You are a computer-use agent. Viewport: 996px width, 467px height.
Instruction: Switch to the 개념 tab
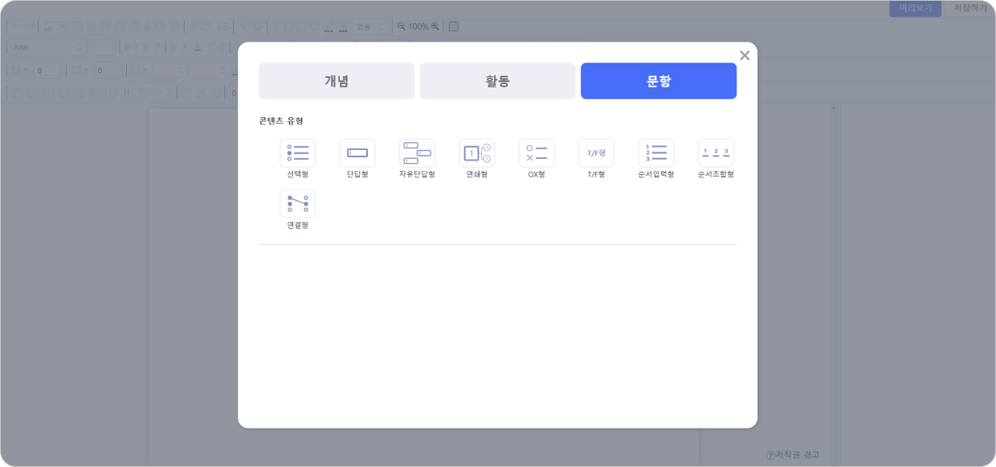point(337,81)
